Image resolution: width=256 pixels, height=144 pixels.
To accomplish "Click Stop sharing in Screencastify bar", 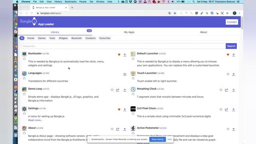I will [x=157, y=140].
